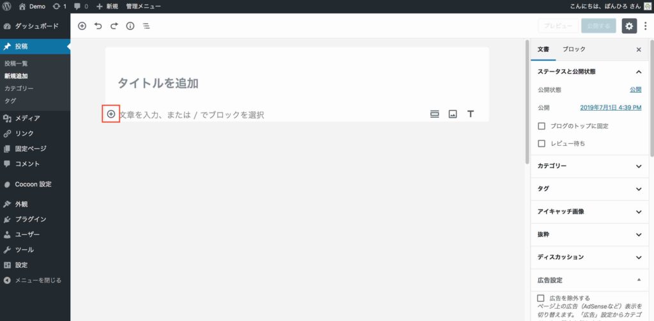Insert an image block via image icon
654x321 pixels.
453,114
